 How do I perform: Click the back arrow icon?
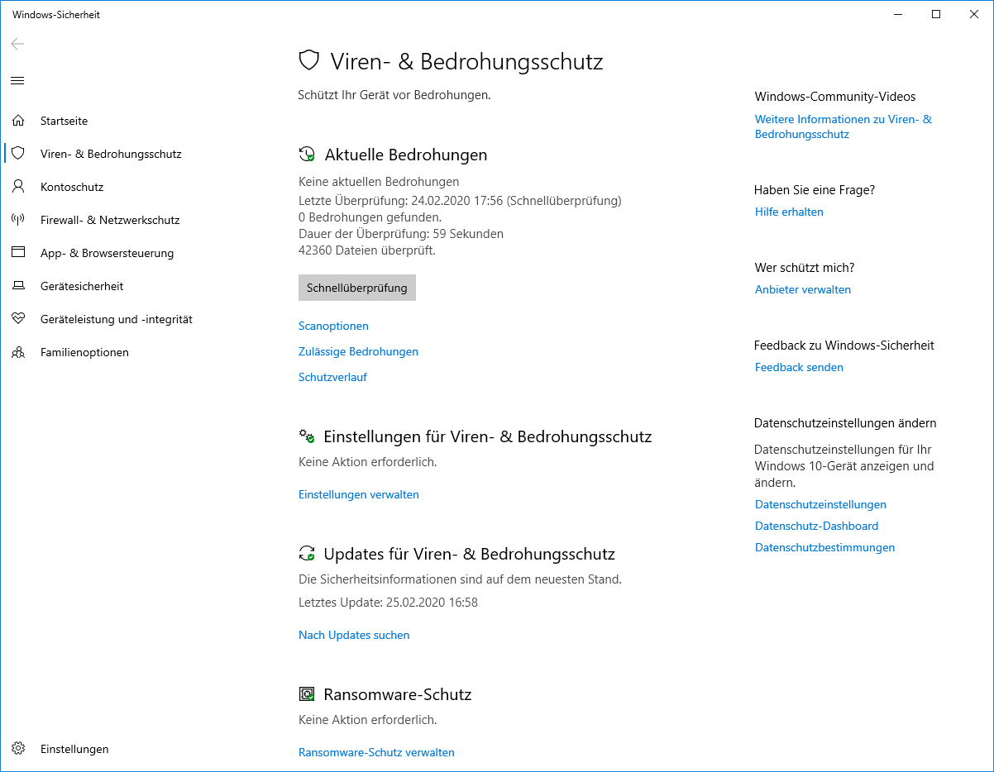(x=17, y=44)
